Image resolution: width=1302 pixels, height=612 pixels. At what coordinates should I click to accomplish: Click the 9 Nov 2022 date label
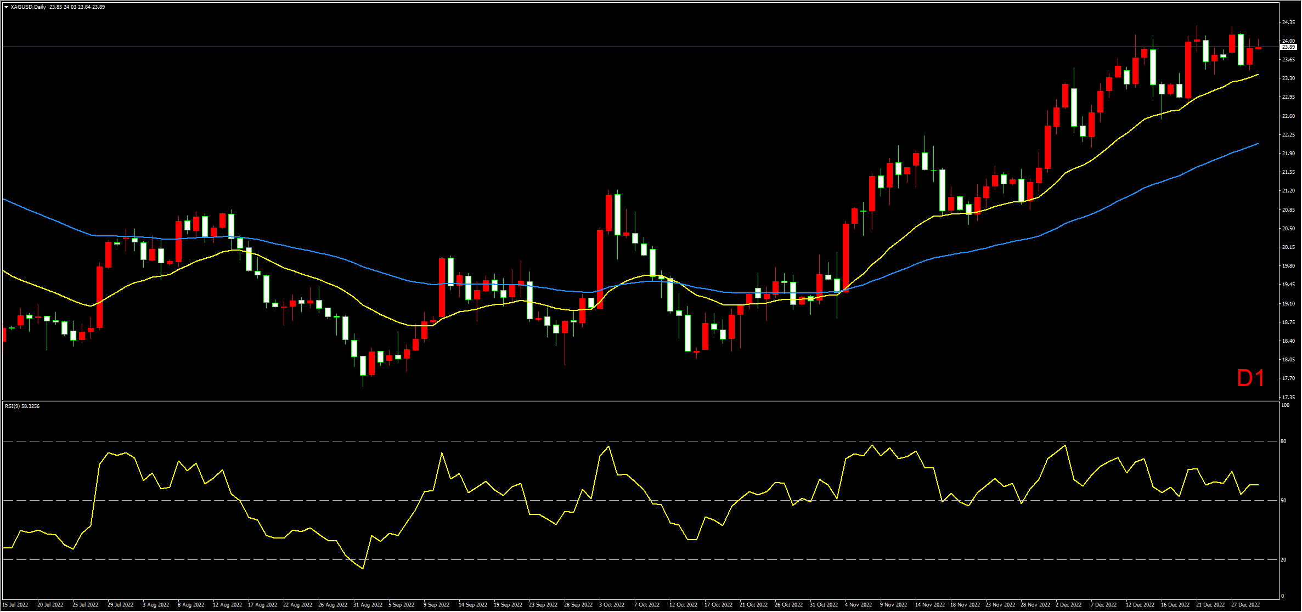[x=894, y=605]
